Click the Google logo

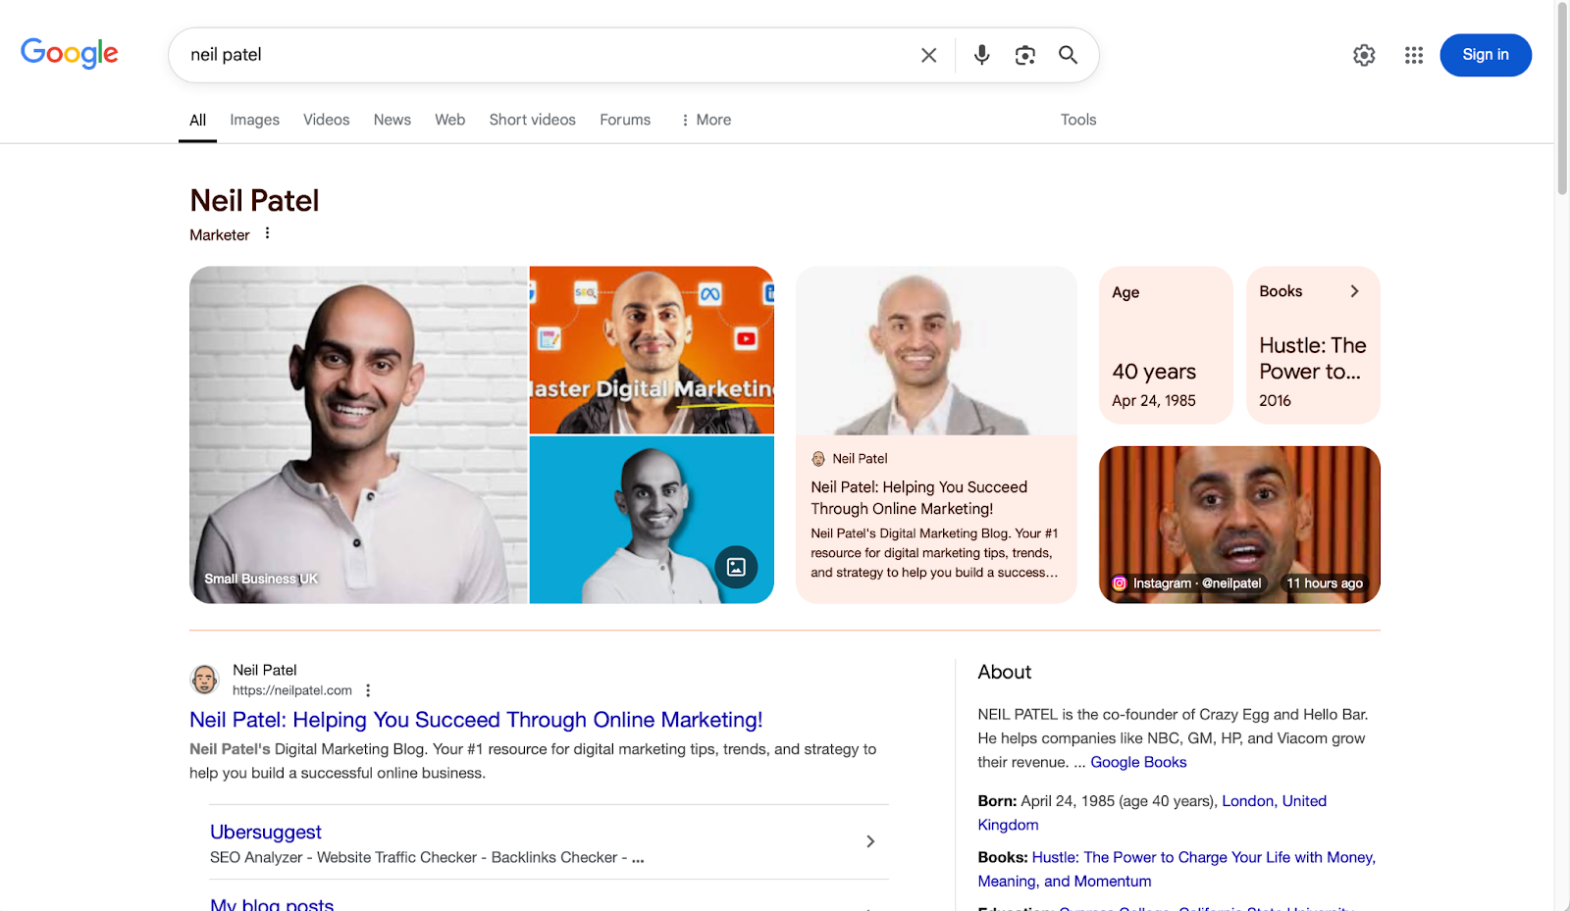[x=70, y=53]
